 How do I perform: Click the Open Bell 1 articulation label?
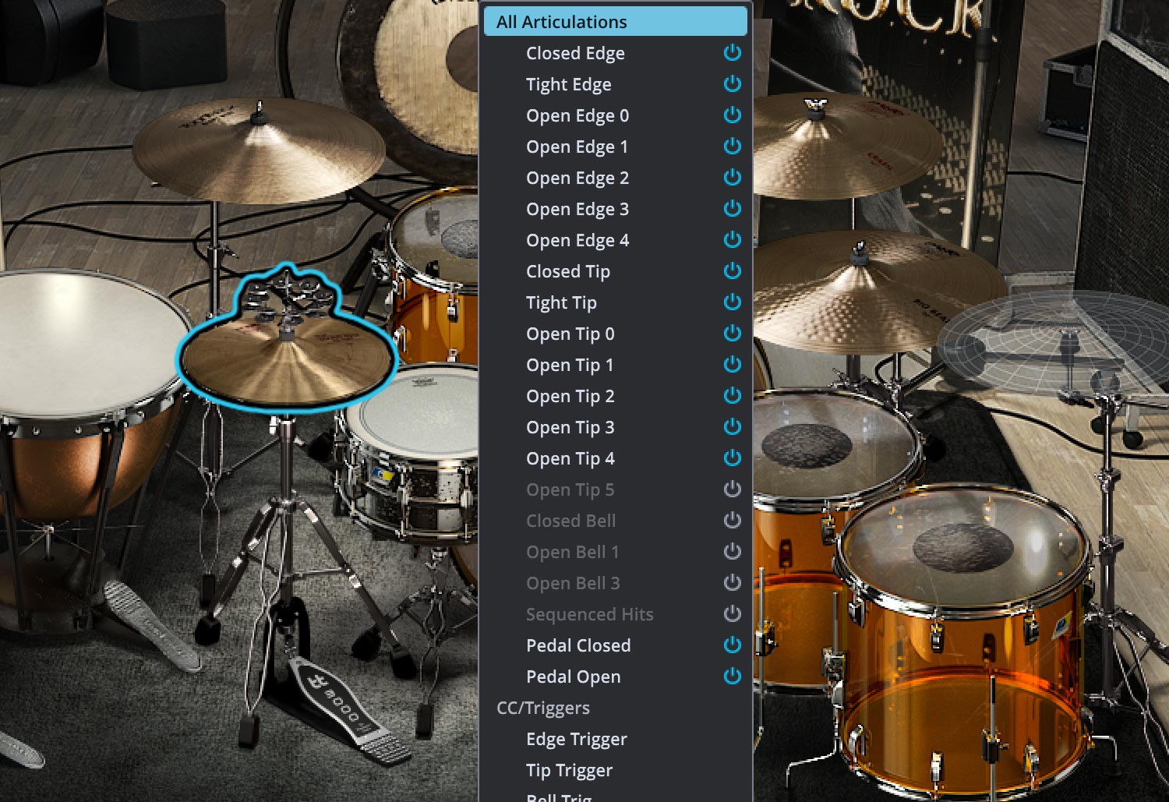click(572, 552)
